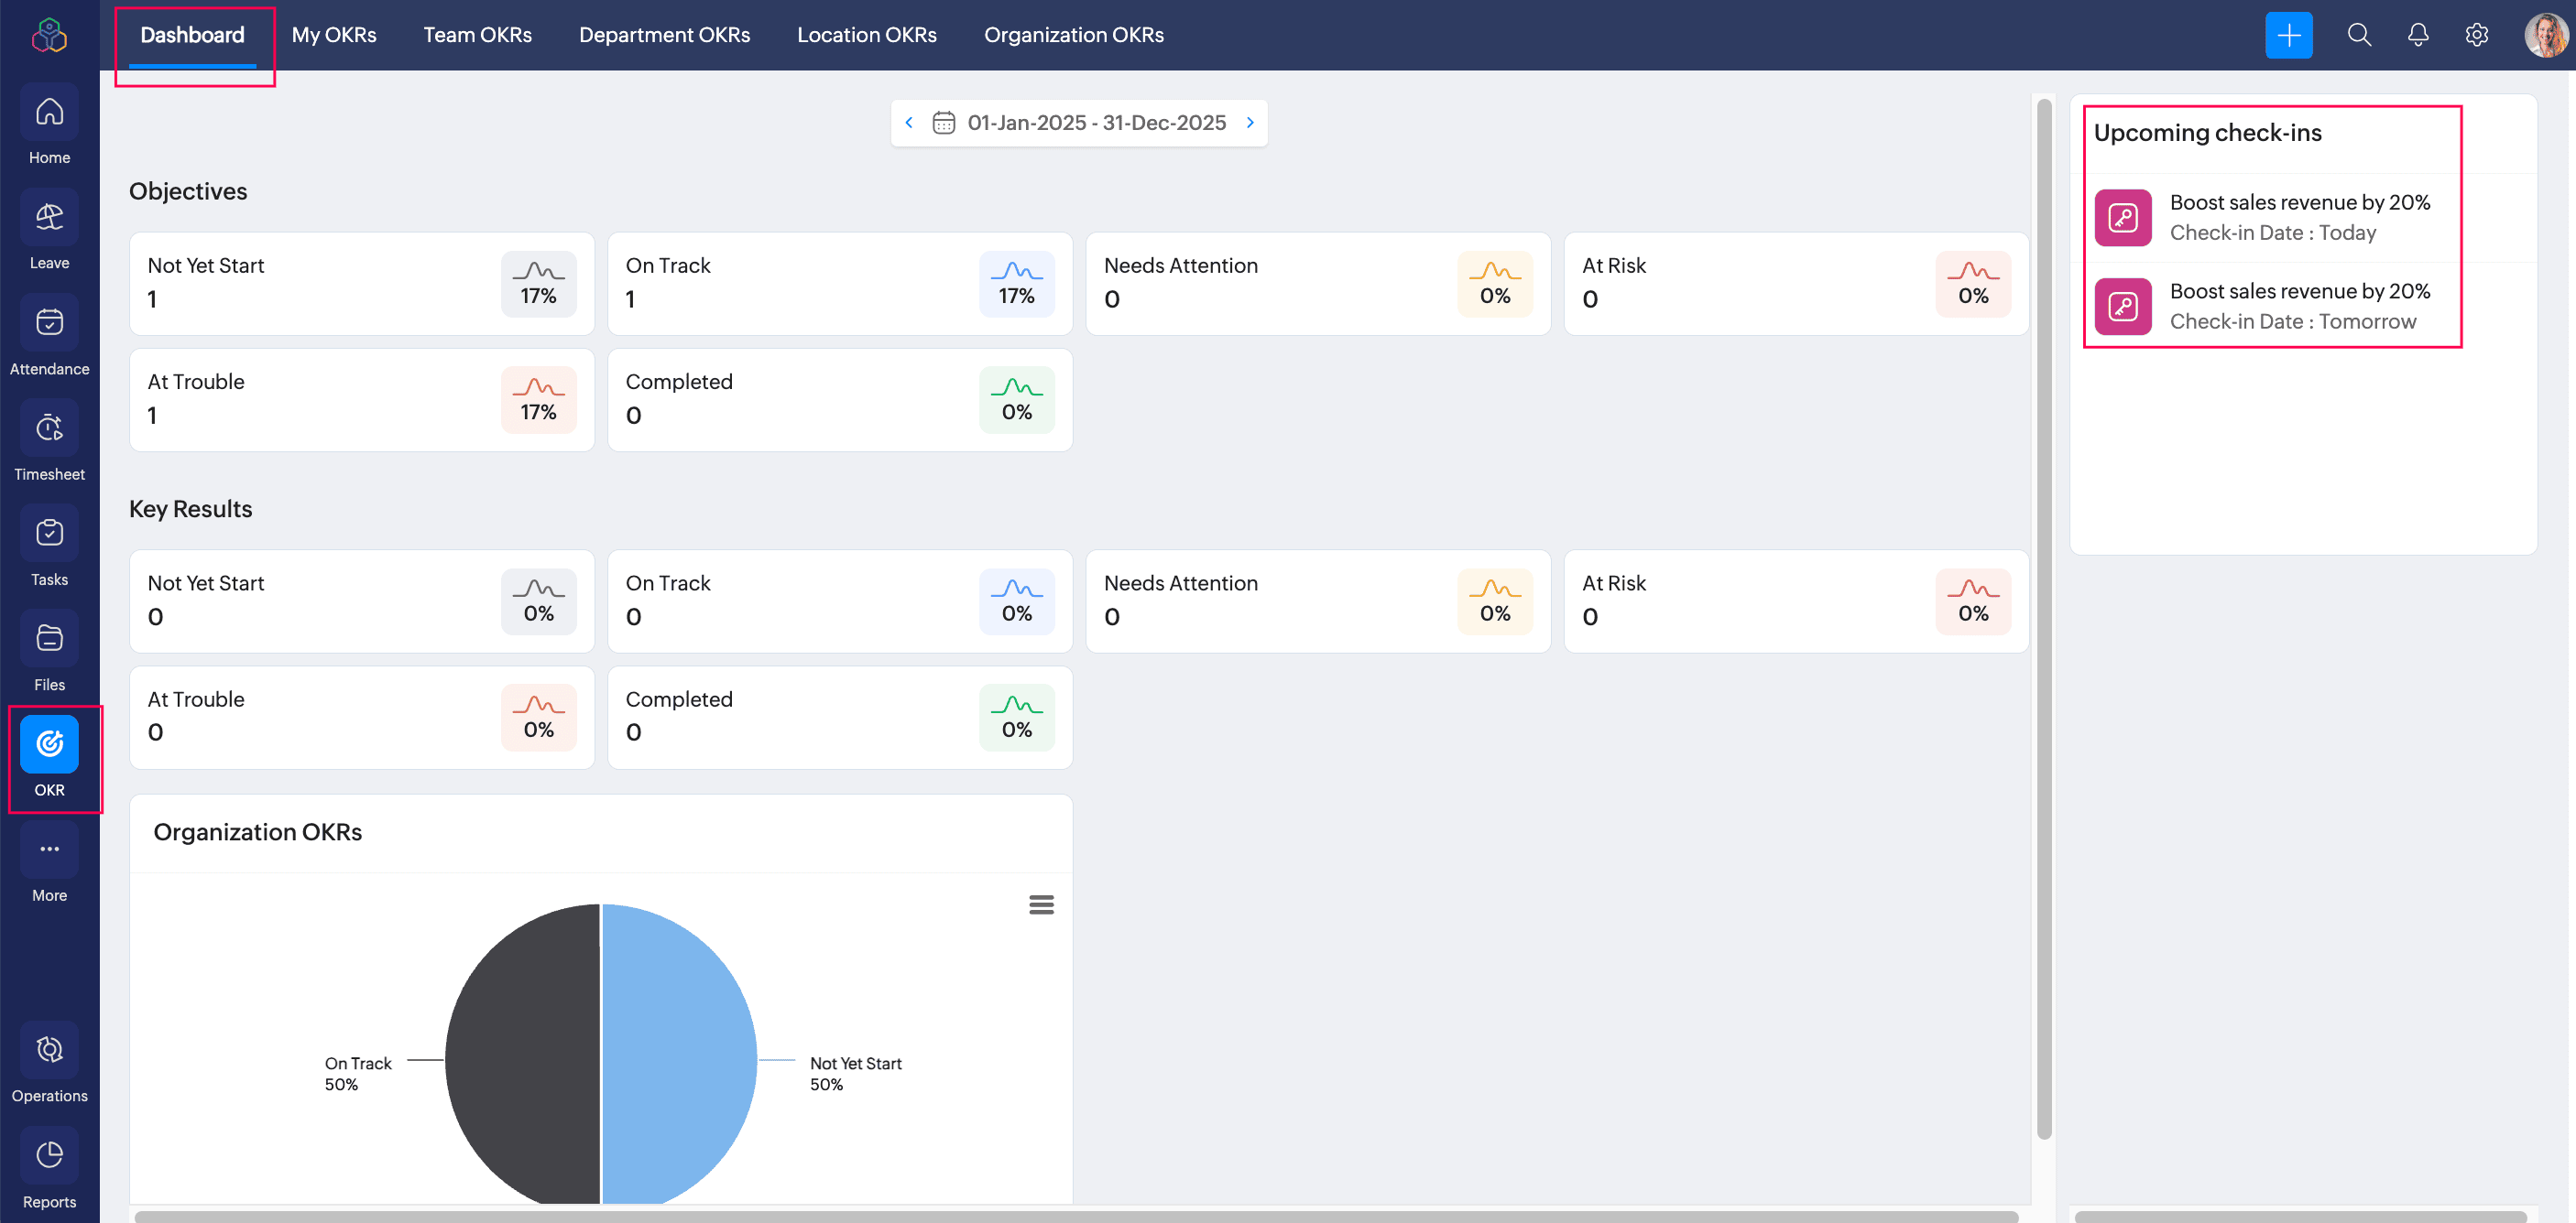Click the Operations sidebar icon
The image size is (2576, 1223).
(x=49, y=1050)
